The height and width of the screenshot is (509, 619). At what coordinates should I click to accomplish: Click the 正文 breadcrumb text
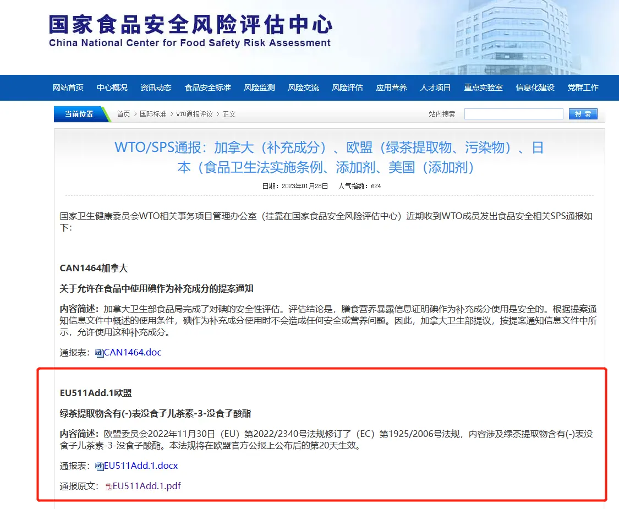coord(229,114)
